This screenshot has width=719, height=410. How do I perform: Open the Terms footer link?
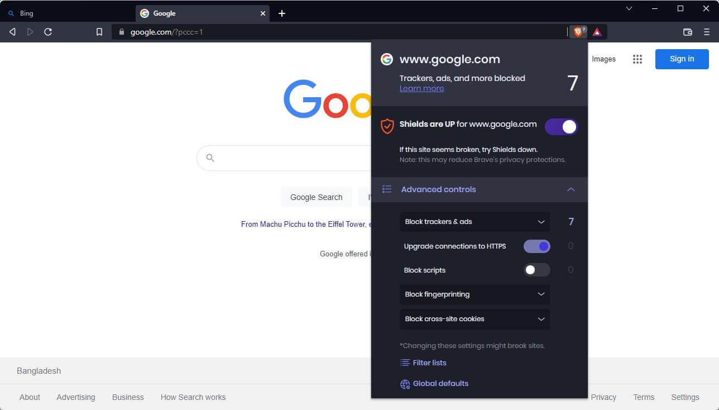click(x=644, y=397)
